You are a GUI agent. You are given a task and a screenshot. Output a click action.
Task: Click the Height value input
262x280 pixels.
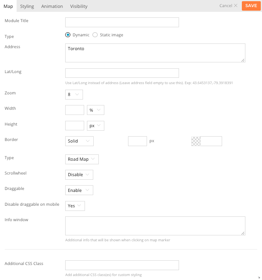(x=75, y=126)
